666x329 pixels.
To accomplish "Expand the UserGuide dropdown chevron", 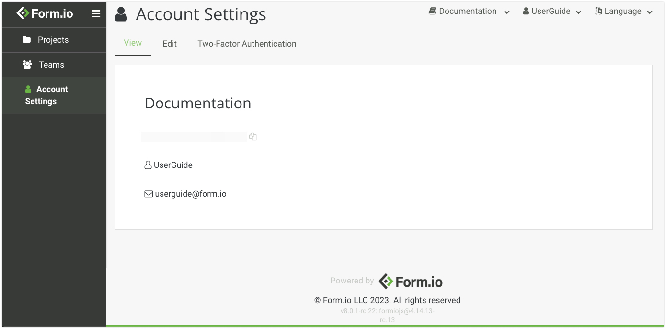I will point(579,12).
